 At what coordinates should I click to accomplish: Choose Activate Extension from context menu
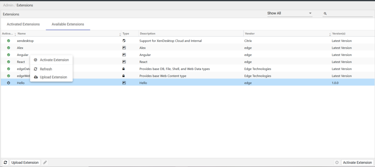51,60
